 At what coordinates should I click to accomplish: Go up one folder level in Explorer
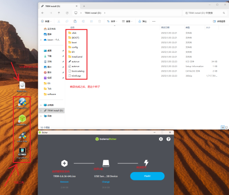click(59, 13)
